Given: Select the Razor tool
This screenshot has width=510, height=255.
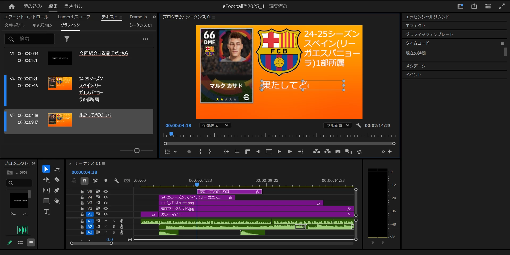Looking at the screenshot, I should pyautogui.click(x=57, y=180).
